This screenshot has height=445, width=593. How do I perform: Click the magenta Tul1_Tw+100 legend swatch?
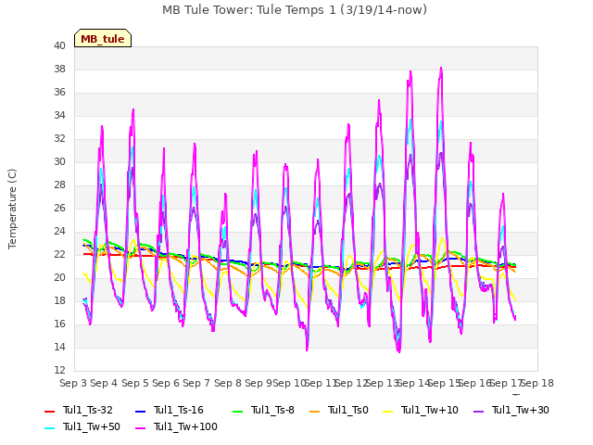tap(140, 427)
